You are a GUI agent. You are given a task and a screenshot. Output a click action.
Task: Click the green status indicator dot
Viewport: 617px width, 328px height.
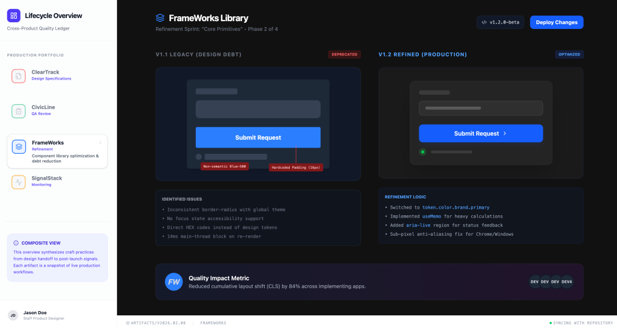[422, 152]
